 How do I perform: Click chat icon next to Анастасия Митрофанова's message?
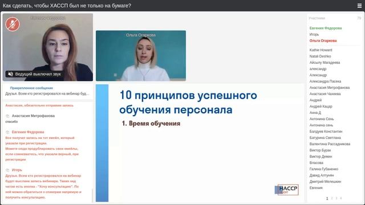pyautogui.click(x=7, y=116)
